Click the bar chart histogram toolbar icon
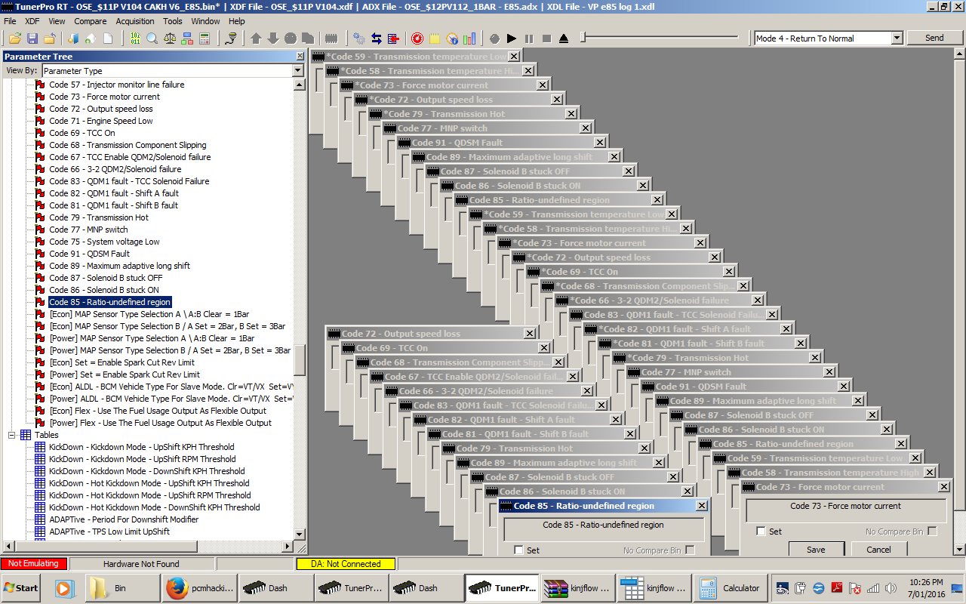Screen dimensions: 966x604 click(x=469, y=39)
